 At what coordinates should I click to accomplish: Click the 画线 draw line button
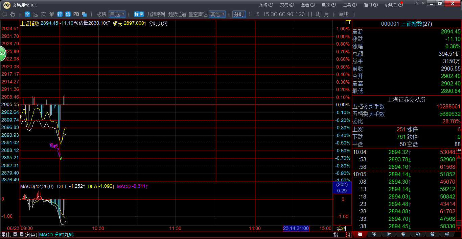pos(344,14)
